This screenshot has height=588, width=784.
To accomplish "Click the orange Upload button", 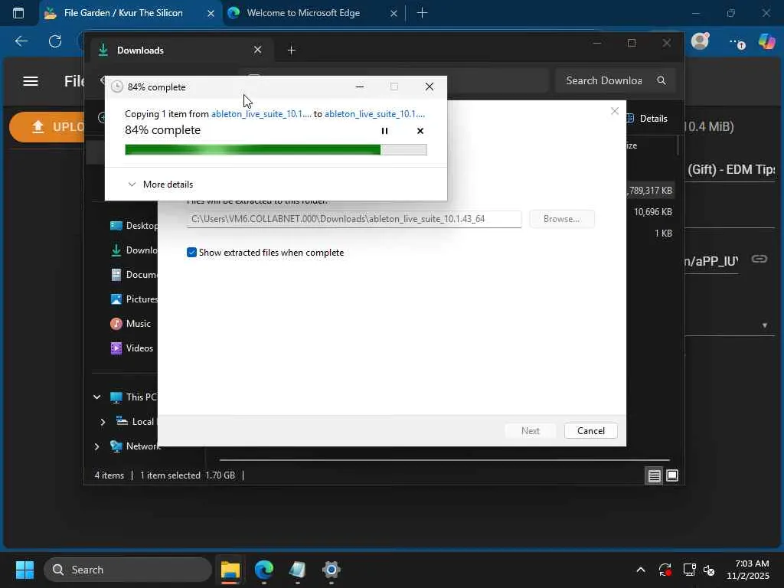I will click(48, 127).
